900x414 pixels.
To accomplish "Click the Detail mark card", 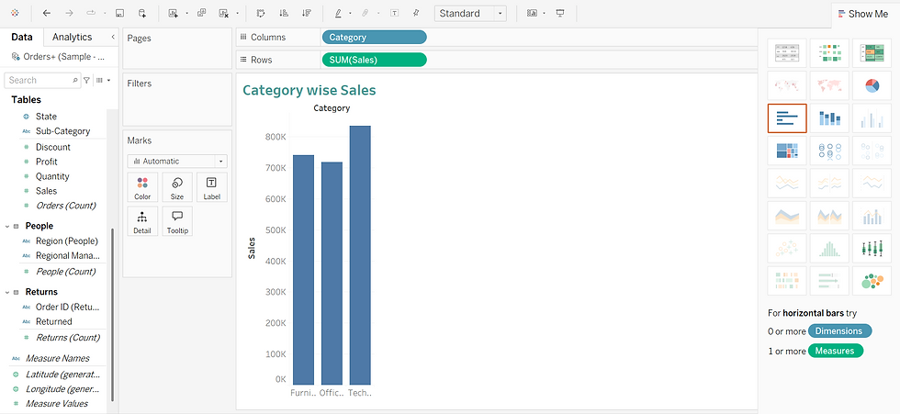I will point(142,221).
